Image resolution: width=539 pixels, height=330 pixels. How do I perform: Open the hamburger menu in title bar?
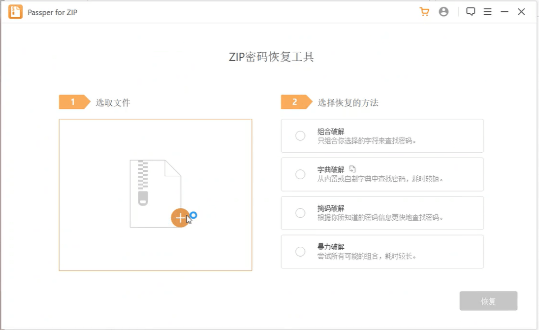pos(487,12)
